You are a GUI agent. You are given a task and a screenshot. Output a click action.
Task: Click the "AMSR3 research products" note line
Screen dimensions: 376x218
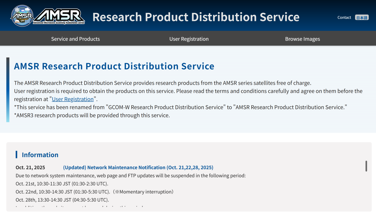(92, 115)
